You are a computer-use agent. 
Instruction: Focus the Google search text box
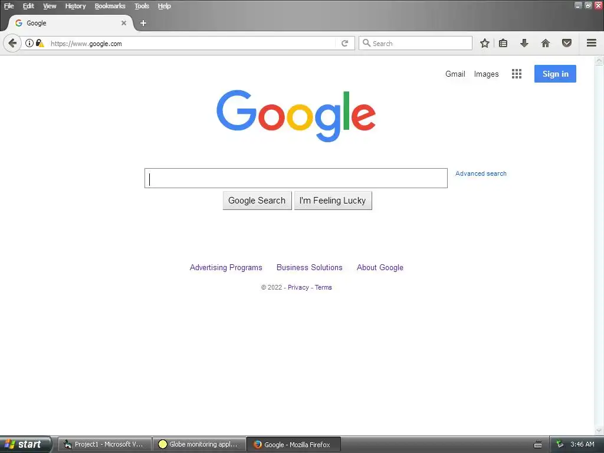[x=296, y=178]
